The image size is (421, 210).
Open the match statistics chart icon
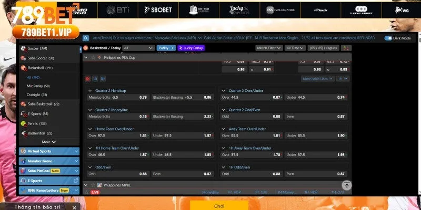tap(95, 79)
